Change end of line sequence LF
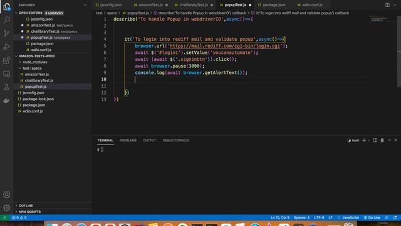The width and height of the screenshot is (401, 226). [x=330, y=218]
